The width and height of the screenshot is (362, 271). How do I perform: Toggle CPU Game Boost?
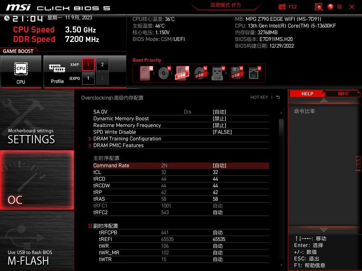pos(21,72)
